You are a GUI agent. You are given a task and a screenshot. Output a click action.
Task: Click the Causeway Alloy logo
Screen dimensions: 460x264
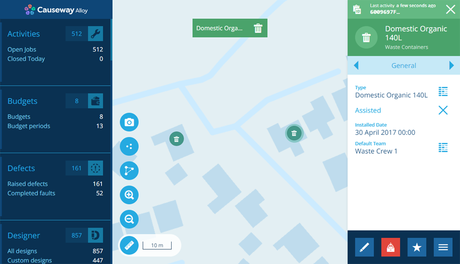point(56,10)
